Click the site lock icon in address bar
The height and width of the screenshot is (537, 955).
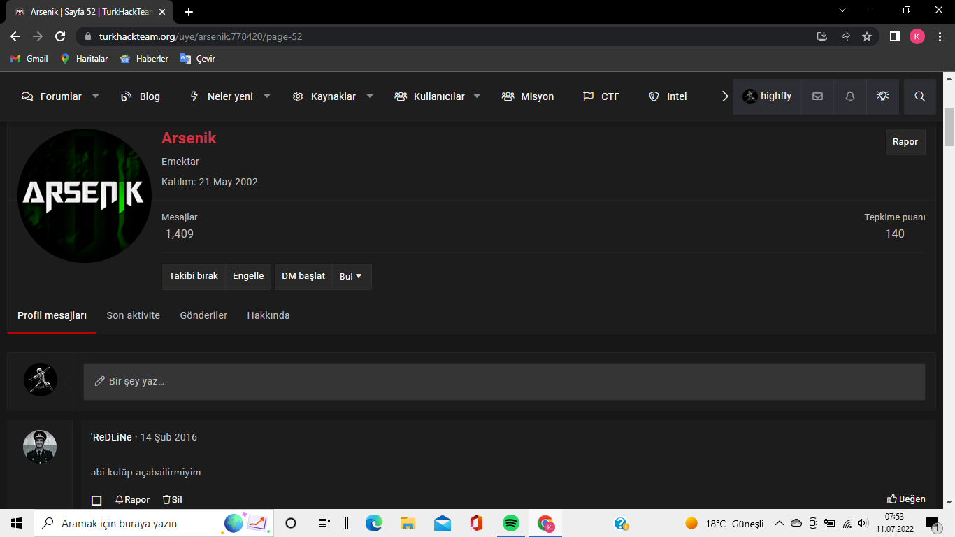coord(88,36)
